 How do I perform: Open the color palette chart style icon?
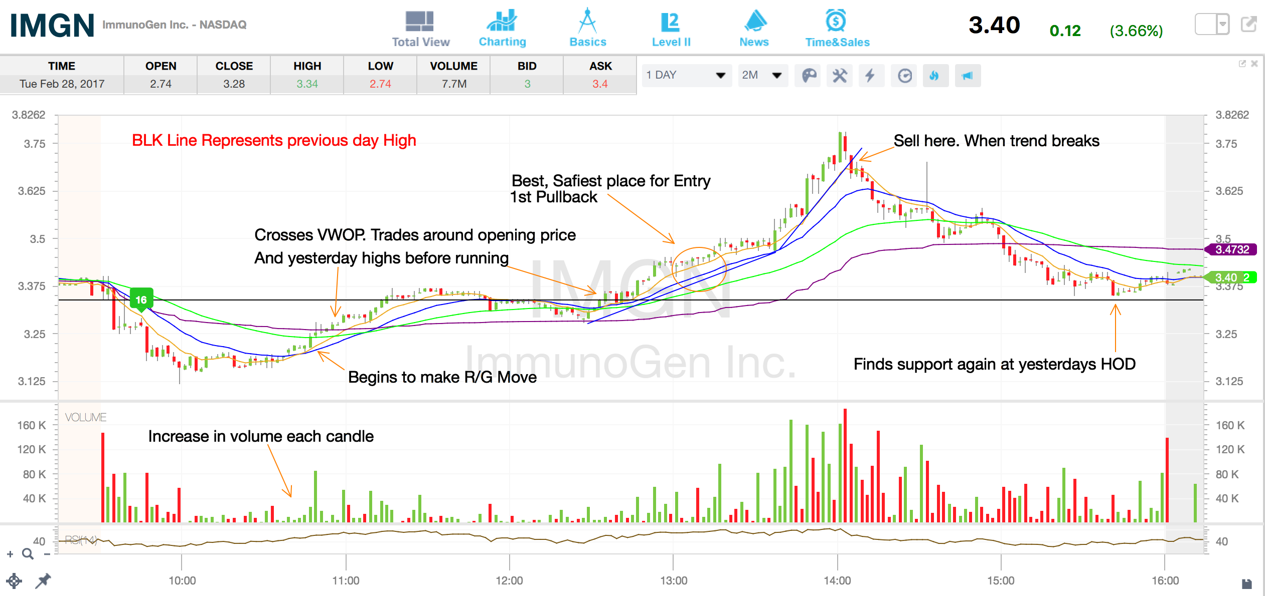tap(808, 76)
